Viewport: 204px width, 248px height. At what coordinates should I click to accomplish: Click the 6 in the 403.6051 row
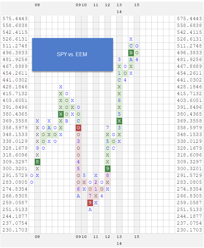click(119, 100)
